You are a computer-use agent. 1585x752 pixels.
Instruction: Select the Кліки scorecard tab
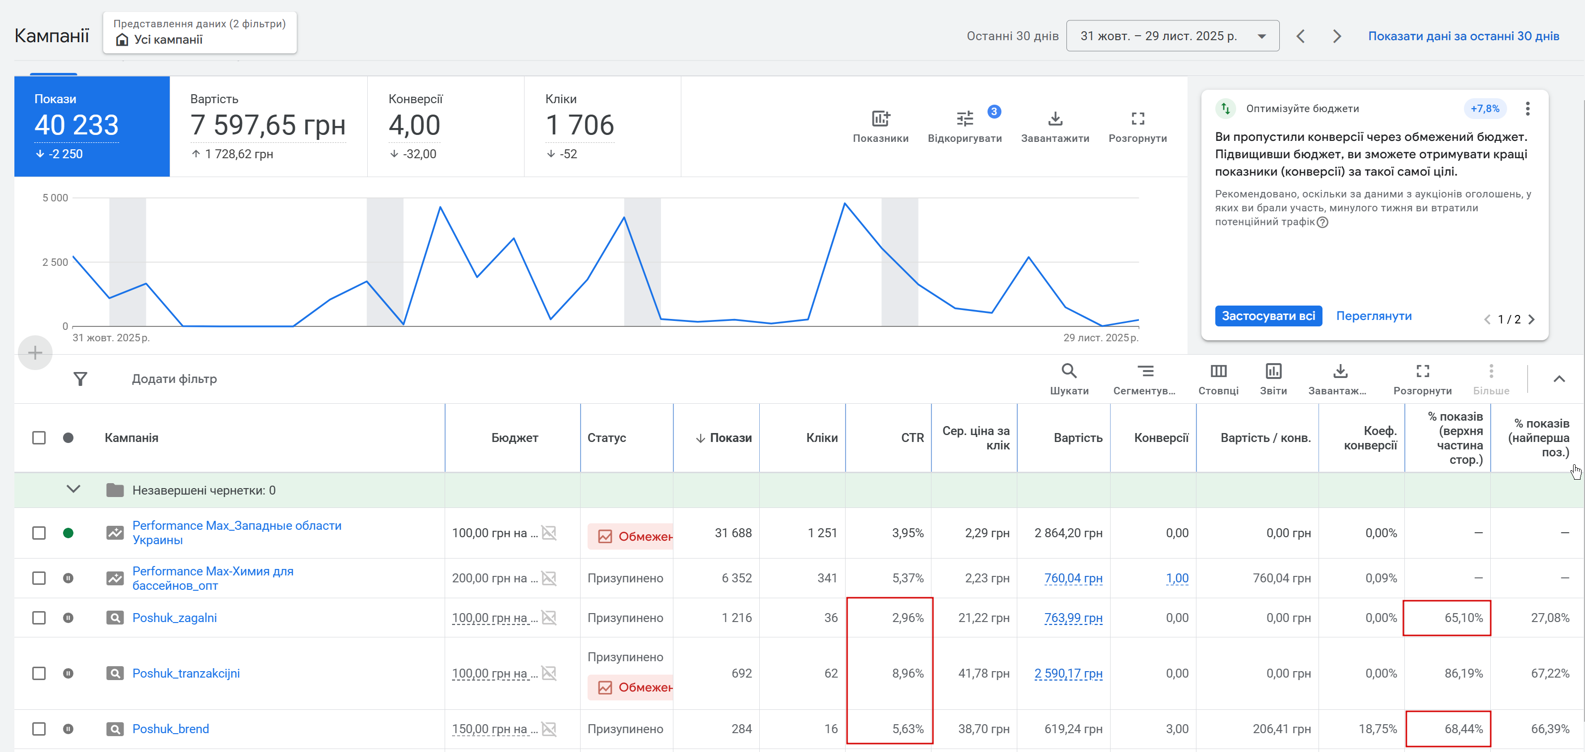[602, 126]
